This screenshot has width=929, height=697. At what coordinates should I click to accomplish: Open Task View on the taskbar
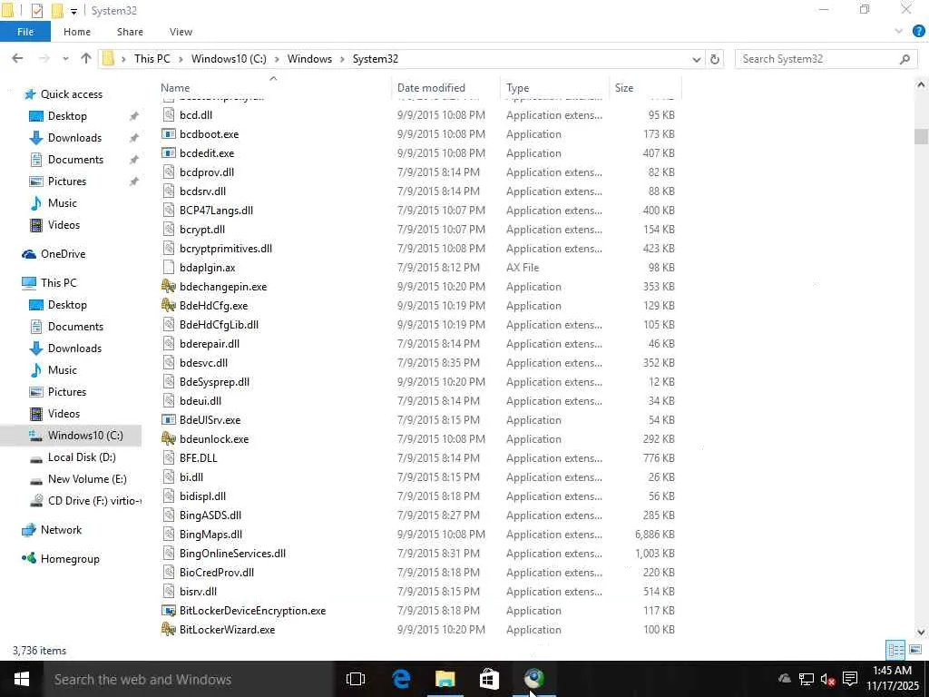(356, 679)
